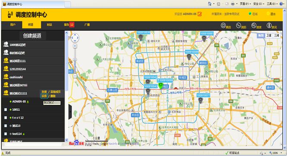Tick the checkbox next to user 10011
287x156 pixels.
tap(6, 110)
